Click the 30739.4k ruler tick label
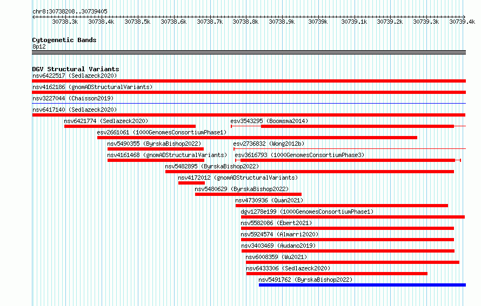The image size is (481, 306). point(462,22)
